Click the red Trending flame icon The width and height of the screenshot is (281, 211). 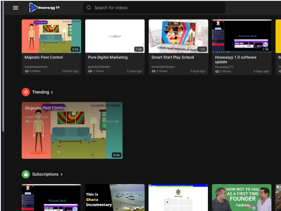click(26, 92)
